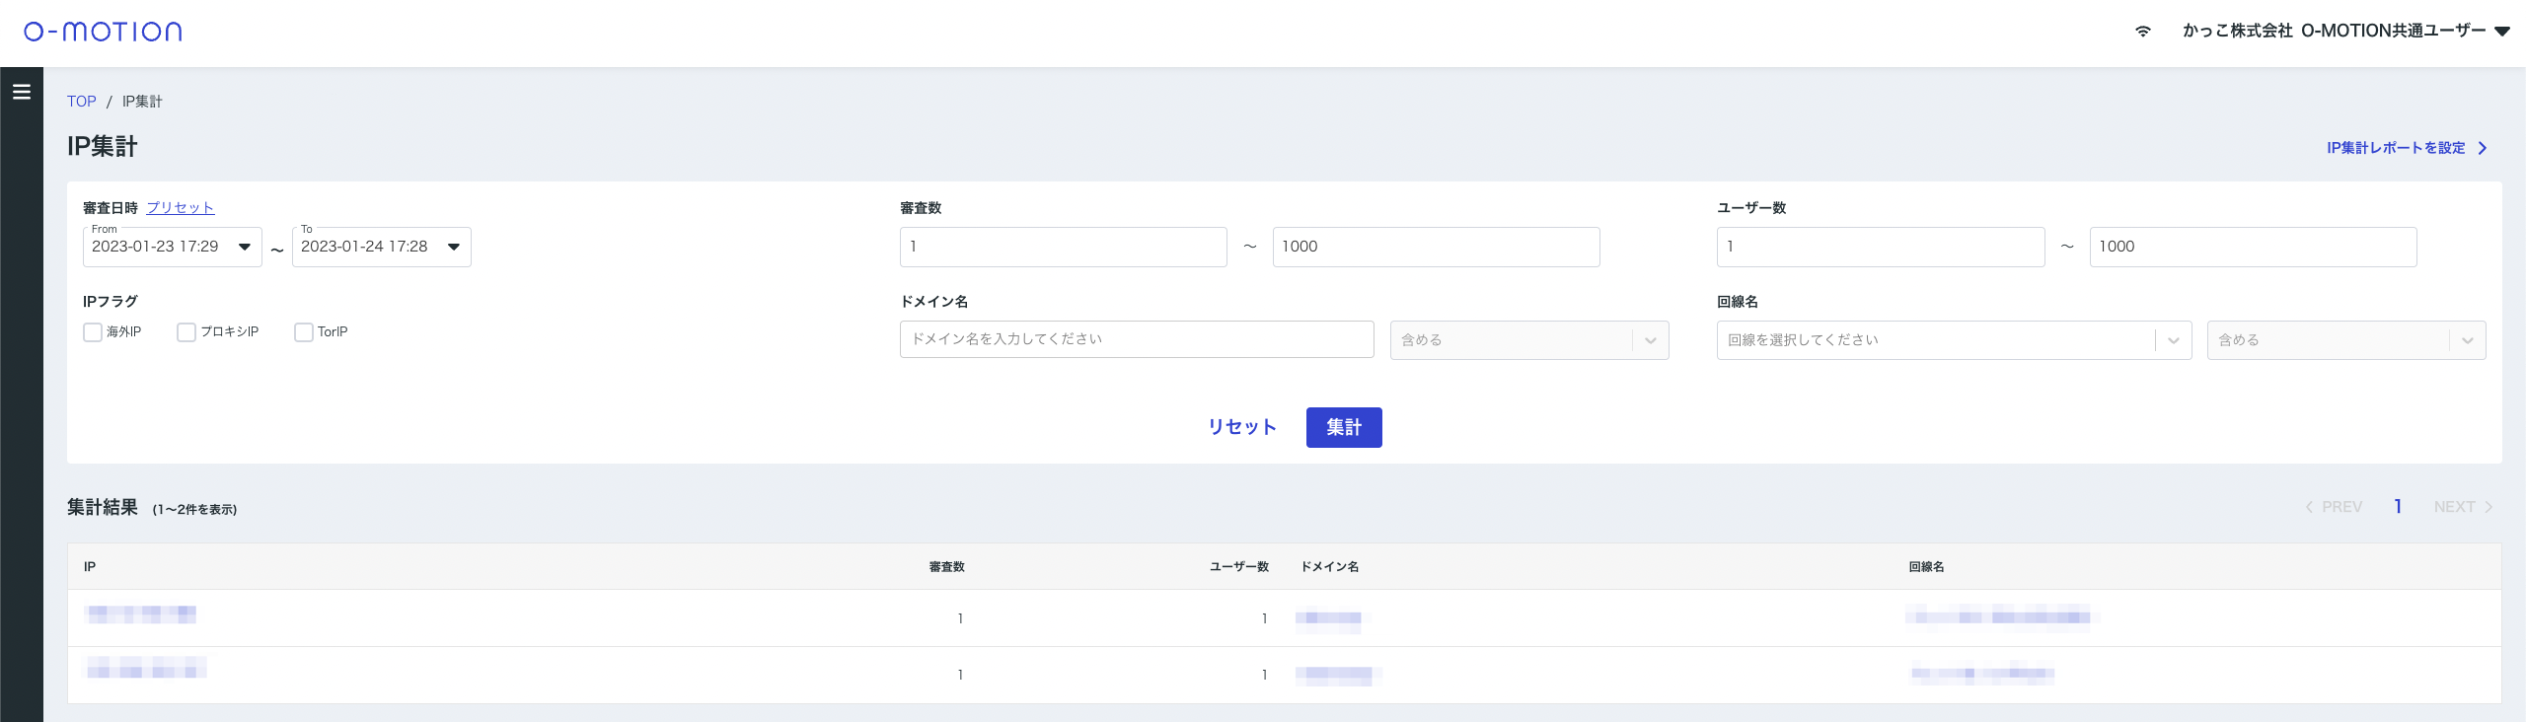The width and height of the screenshot is (2526, 722).
Task: Click the リセット button
Action: 1242,427
